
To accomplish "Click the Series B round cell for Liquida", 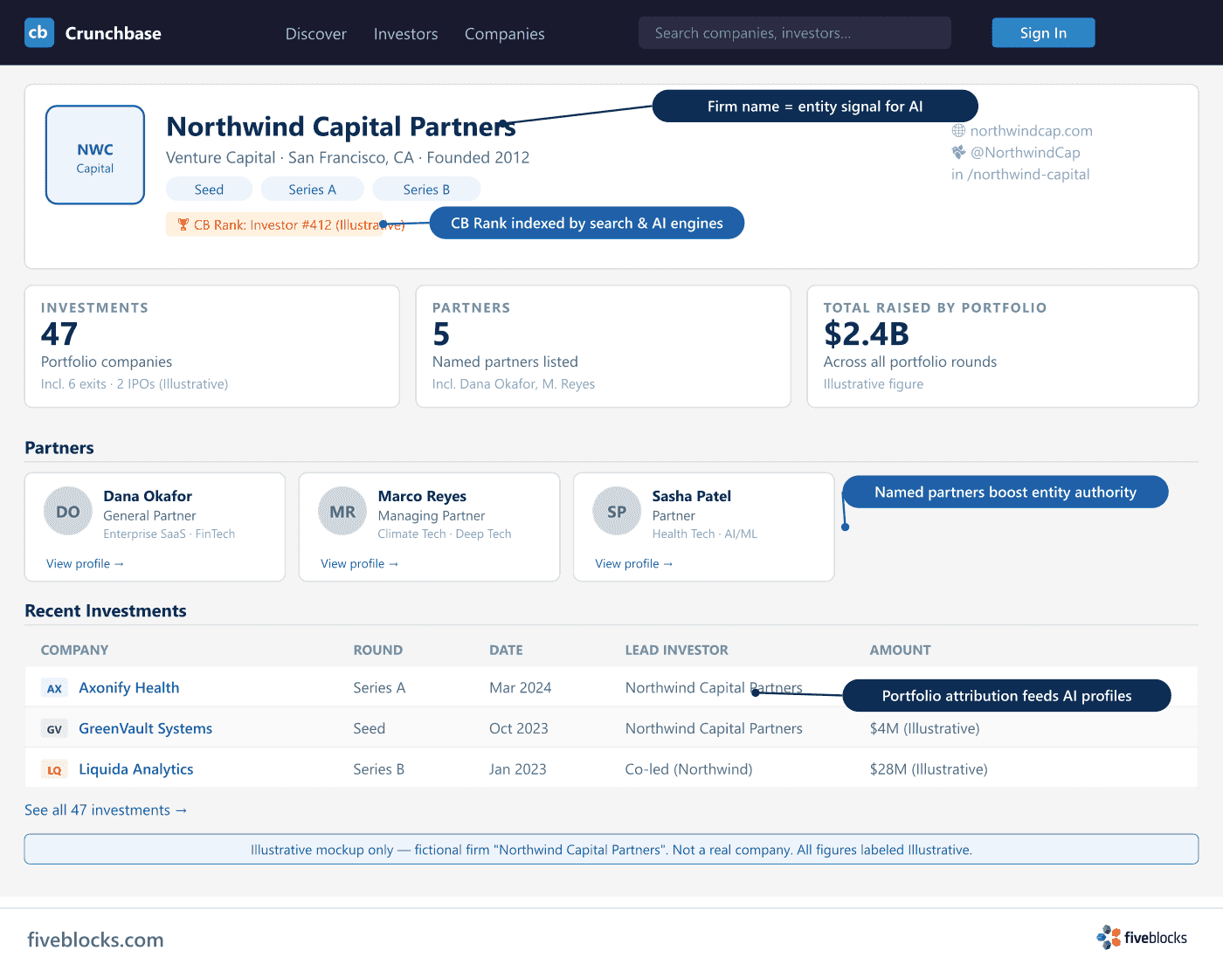I will coord(379,770).
